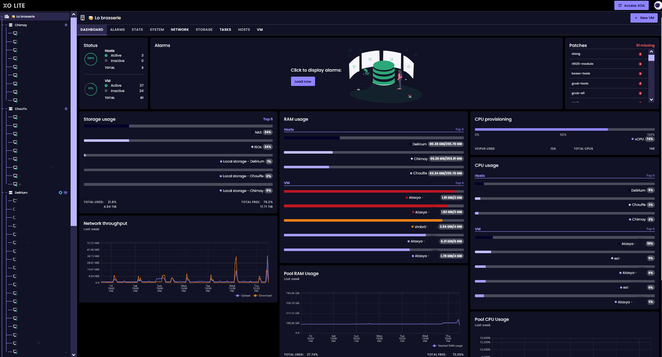This screenshot has height=357, width=662.
Task: Click the master star icon on Delirium
Action: click(61, 193)
